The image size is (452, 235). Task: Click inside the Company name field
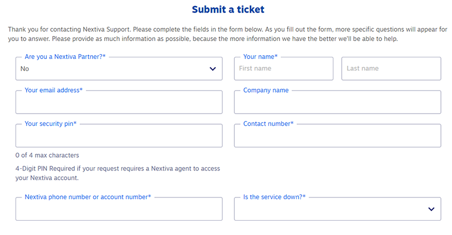coord(337,102)
